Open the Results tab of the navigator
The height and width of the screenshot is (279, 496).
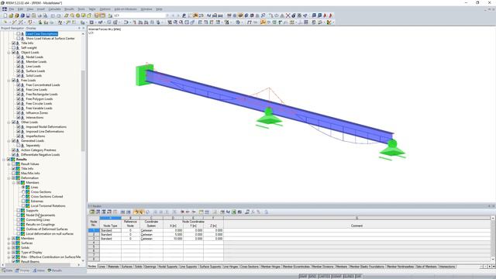pos(55,270)
